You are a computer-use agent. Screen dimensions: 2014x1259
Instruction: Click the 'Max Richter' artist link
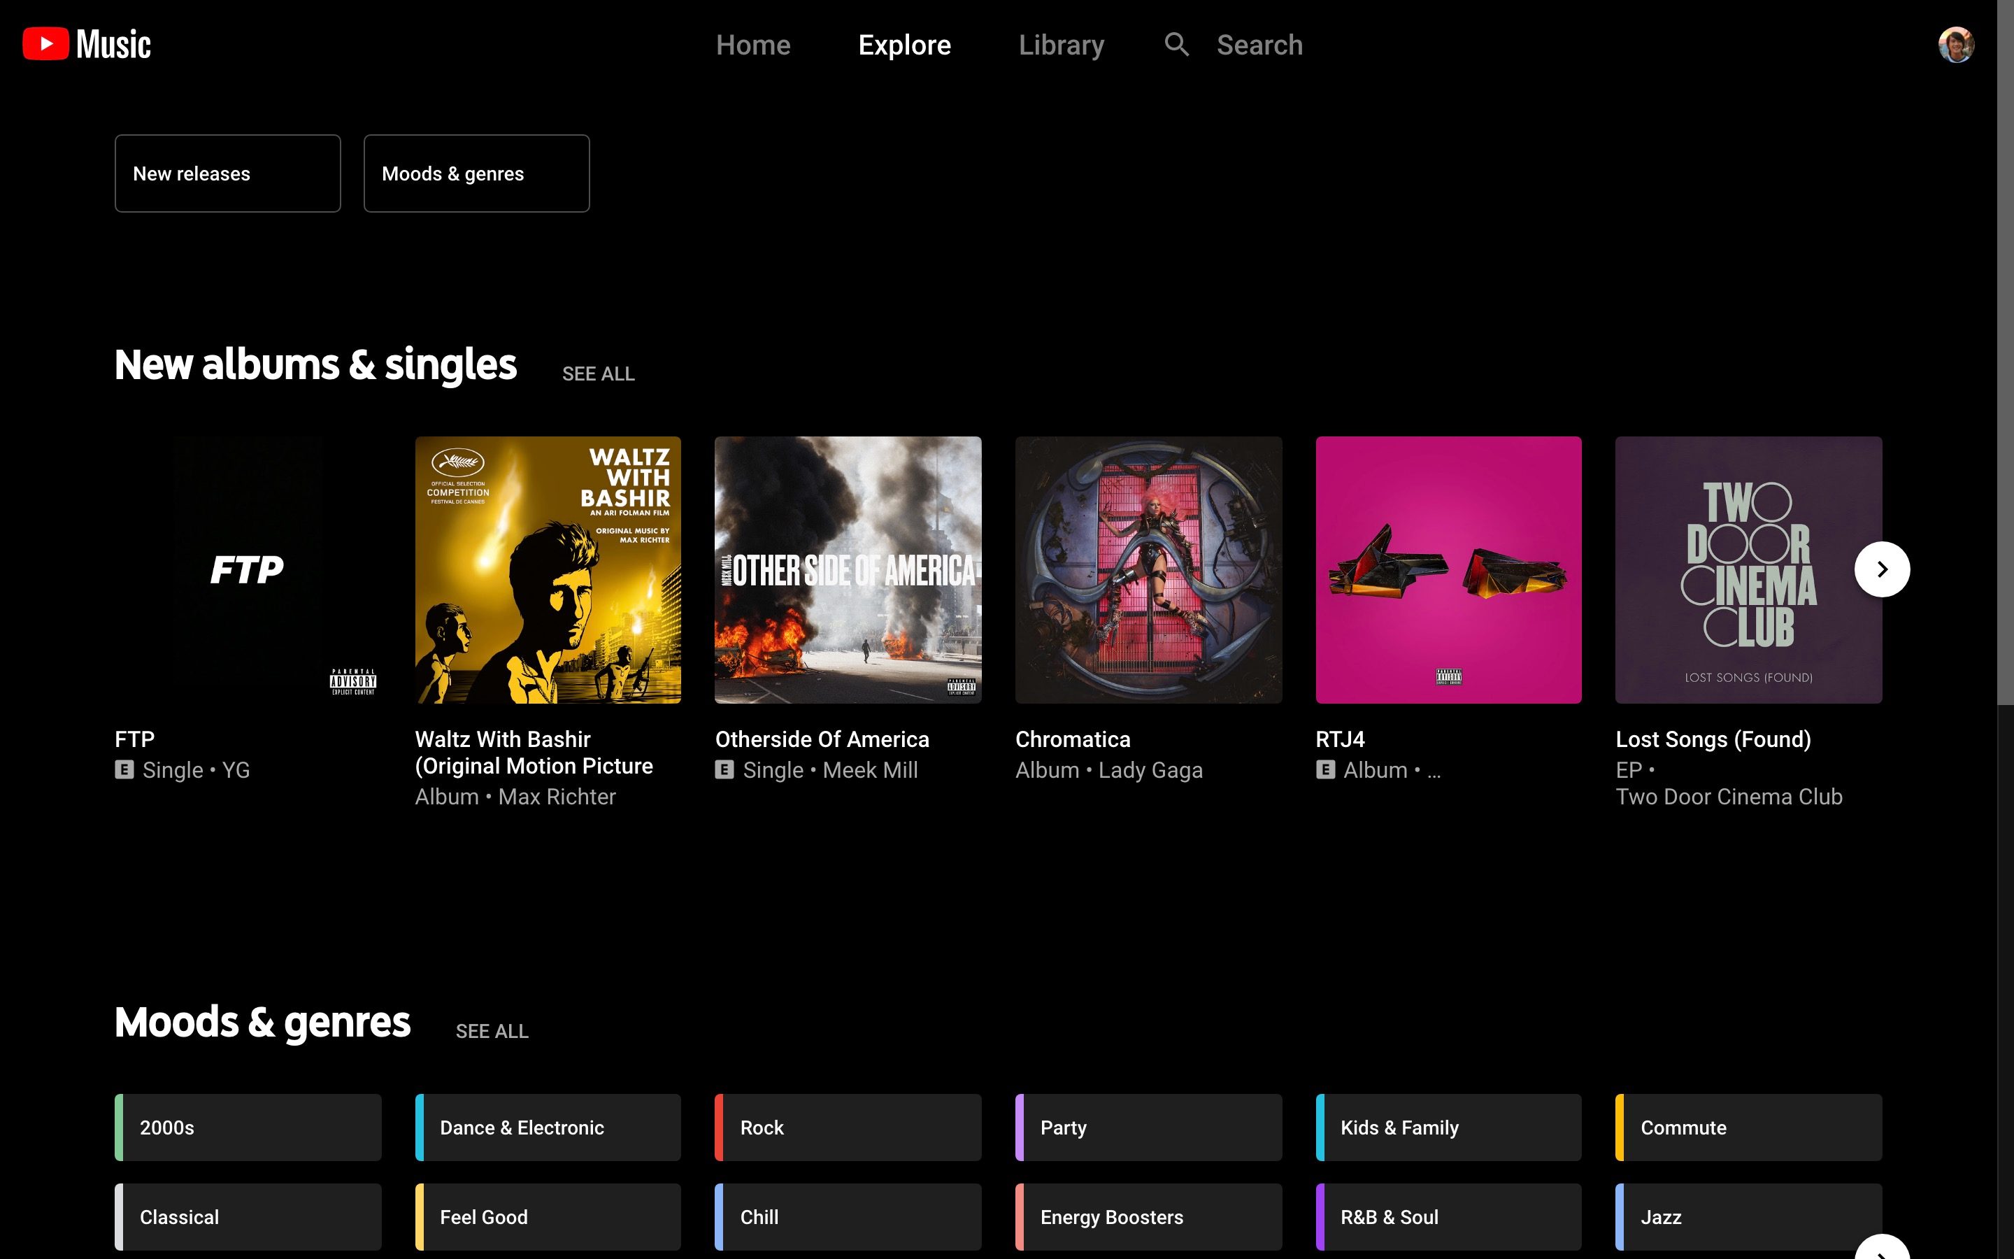coord(557,797)
